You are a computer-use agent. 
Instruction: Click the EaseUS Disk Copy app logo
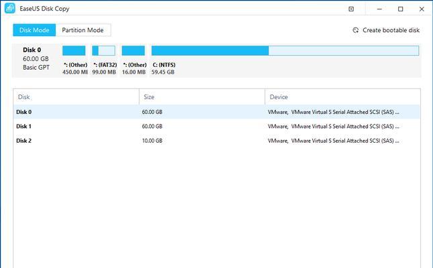10,9
